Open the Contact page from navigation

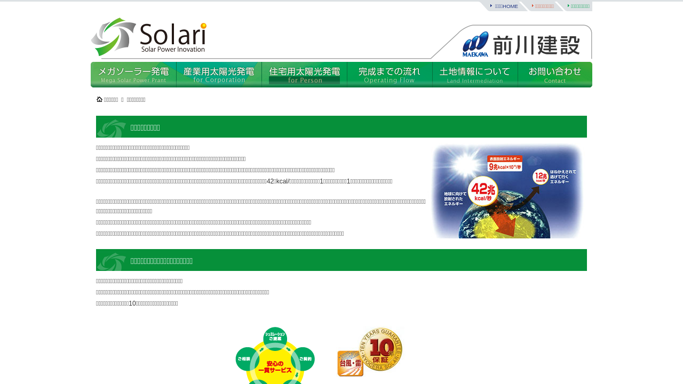555,75
